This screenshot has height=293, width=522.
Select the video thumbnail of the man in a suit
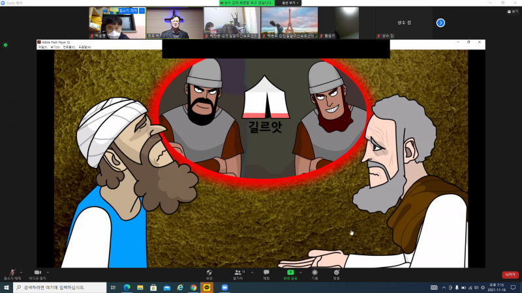(x=174, y=23)
